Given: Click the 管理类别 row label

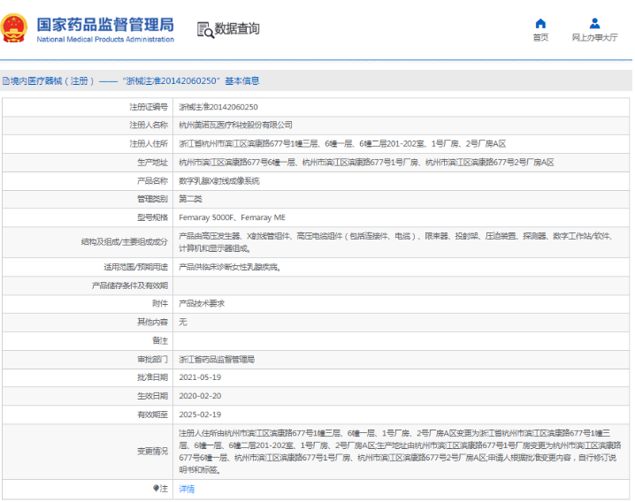Looking at the screenshot, I should [152, 199].
